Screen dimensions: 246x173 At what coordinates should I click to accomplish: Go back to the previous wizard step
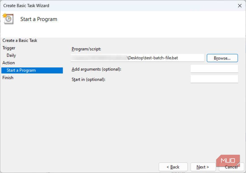[173, 167]
